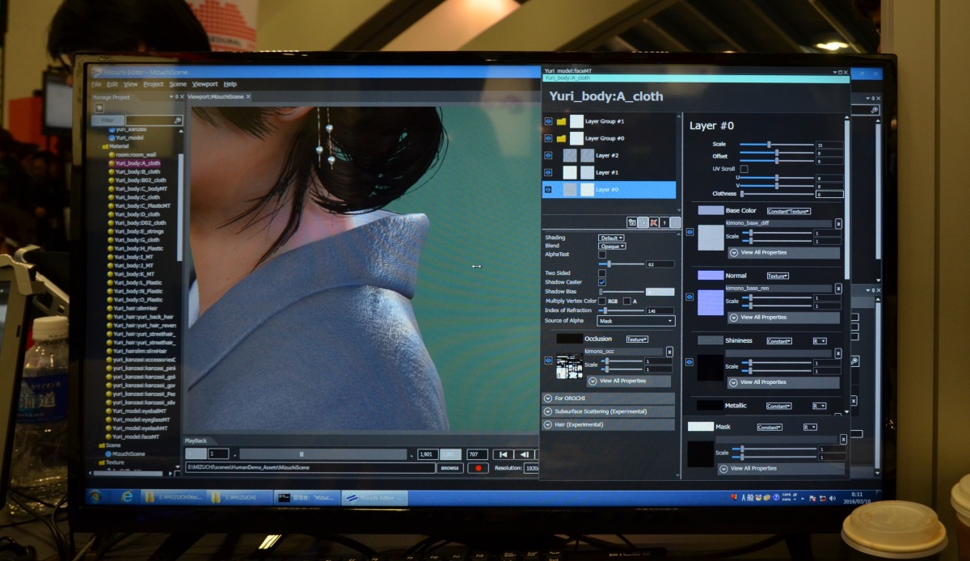This screenshot has width=970, height=561.
Task: Open the Blend mode dropdown
Action: 611,246
